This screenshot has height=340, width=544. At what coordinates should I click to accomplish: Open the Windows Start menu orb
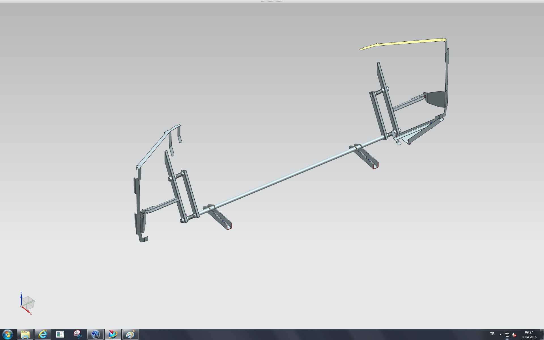pyautogui.click(x=8, y=334)
